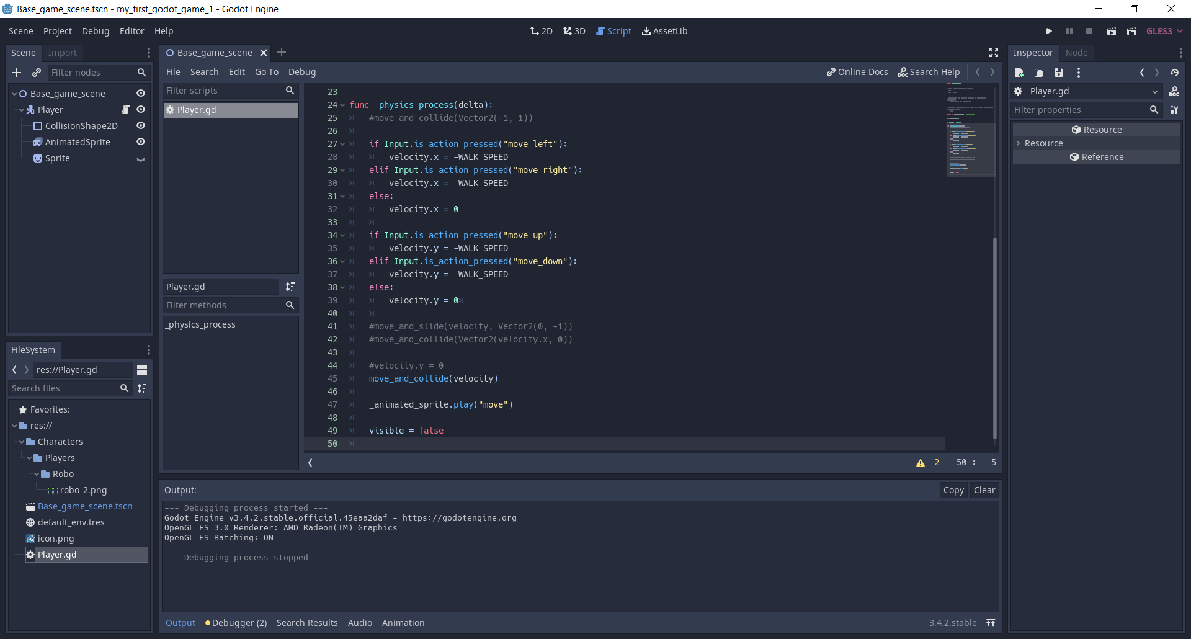Open Search Help

tap(929, 72)
